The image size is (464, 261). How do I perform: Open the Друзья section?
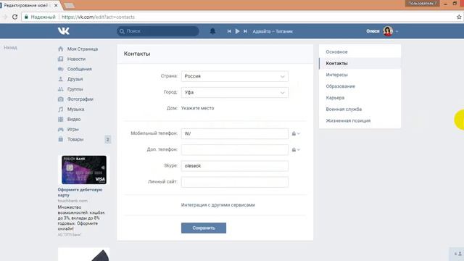pos(75,79)
